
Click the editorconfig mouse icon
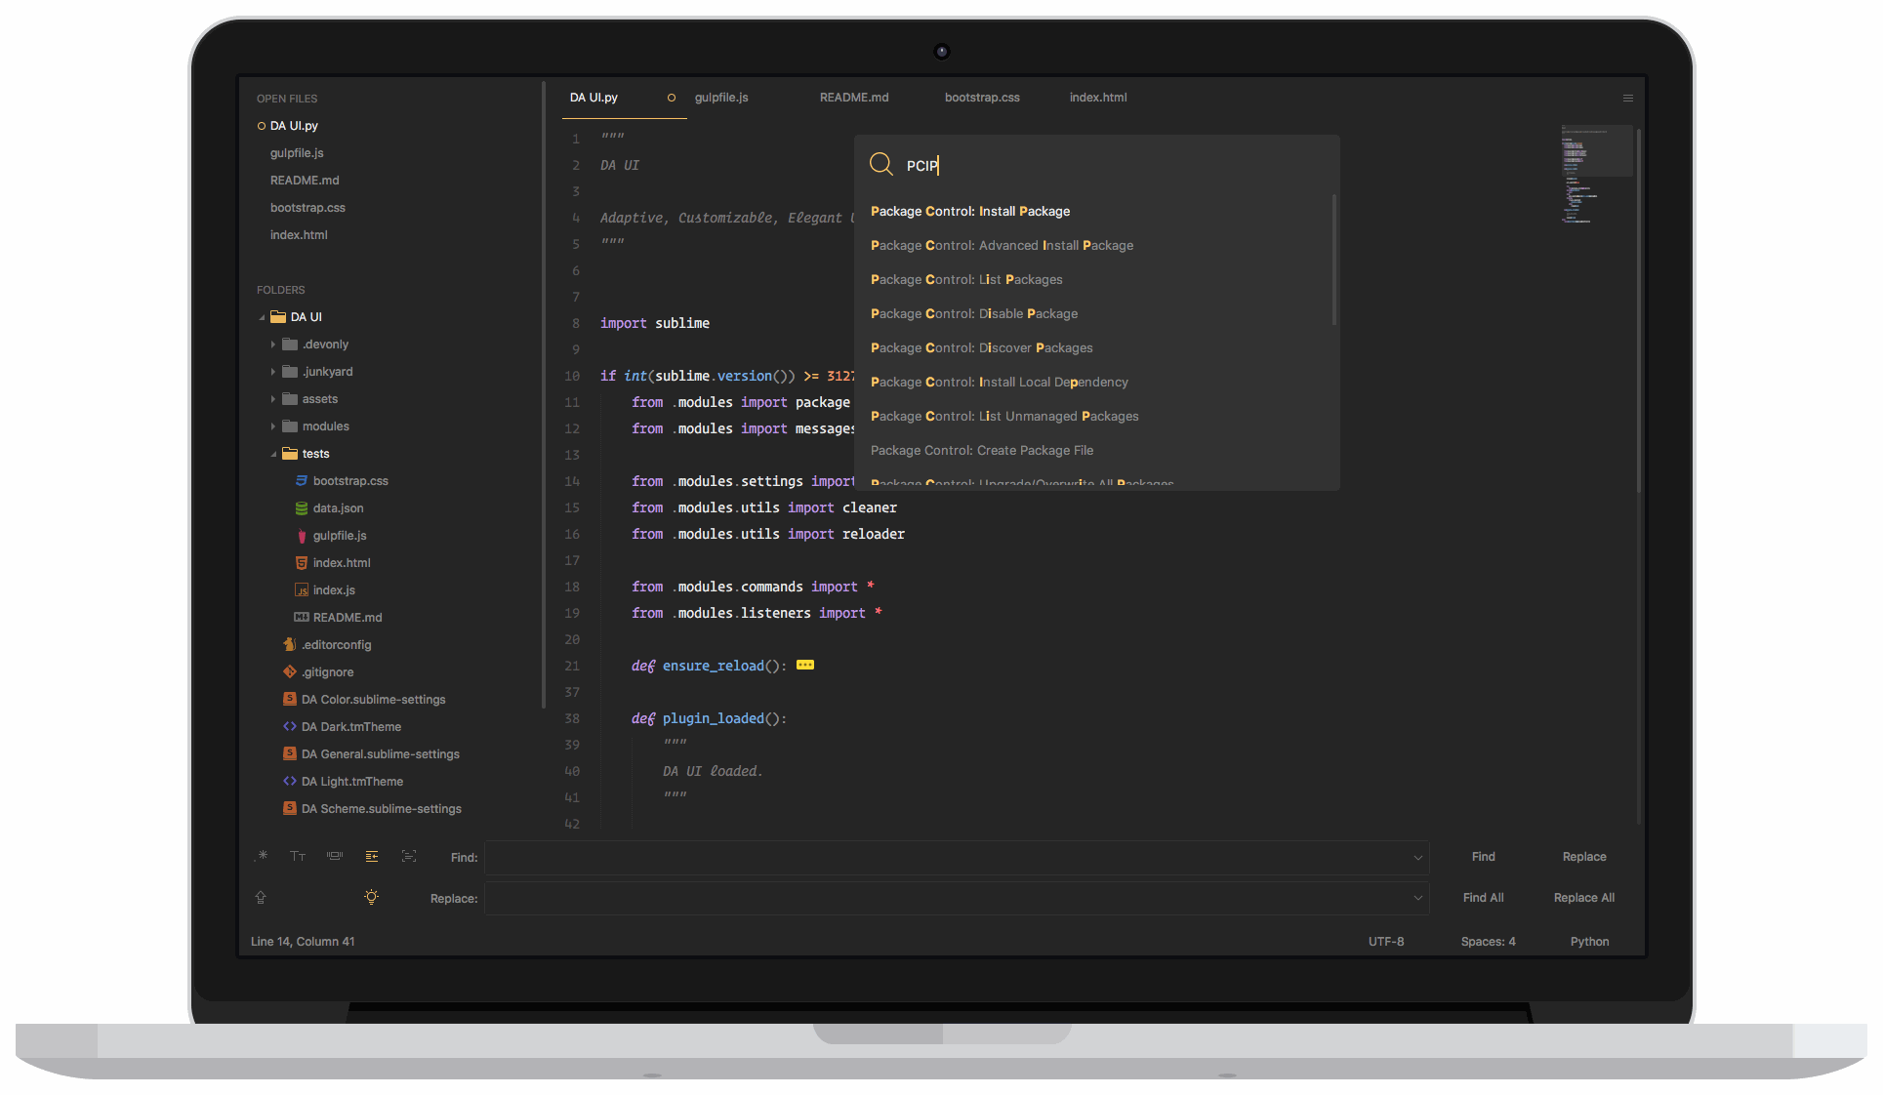(x=290, y=645)
